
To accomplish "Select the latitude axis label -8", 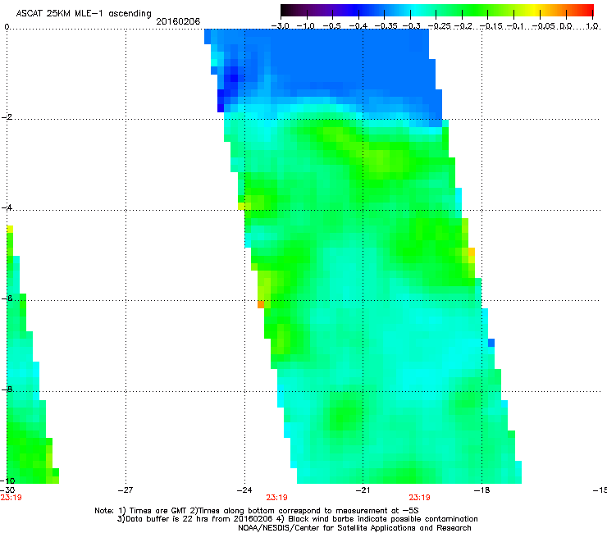I will 7,389.
